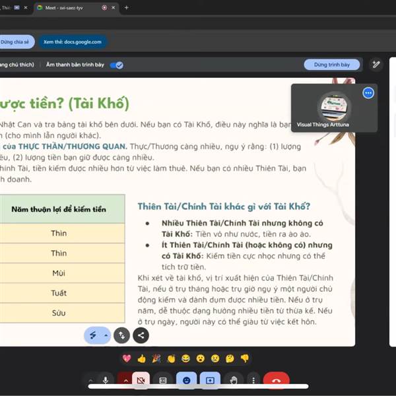
Task: Close the Meet browser tab
Action: pos(114,7)
